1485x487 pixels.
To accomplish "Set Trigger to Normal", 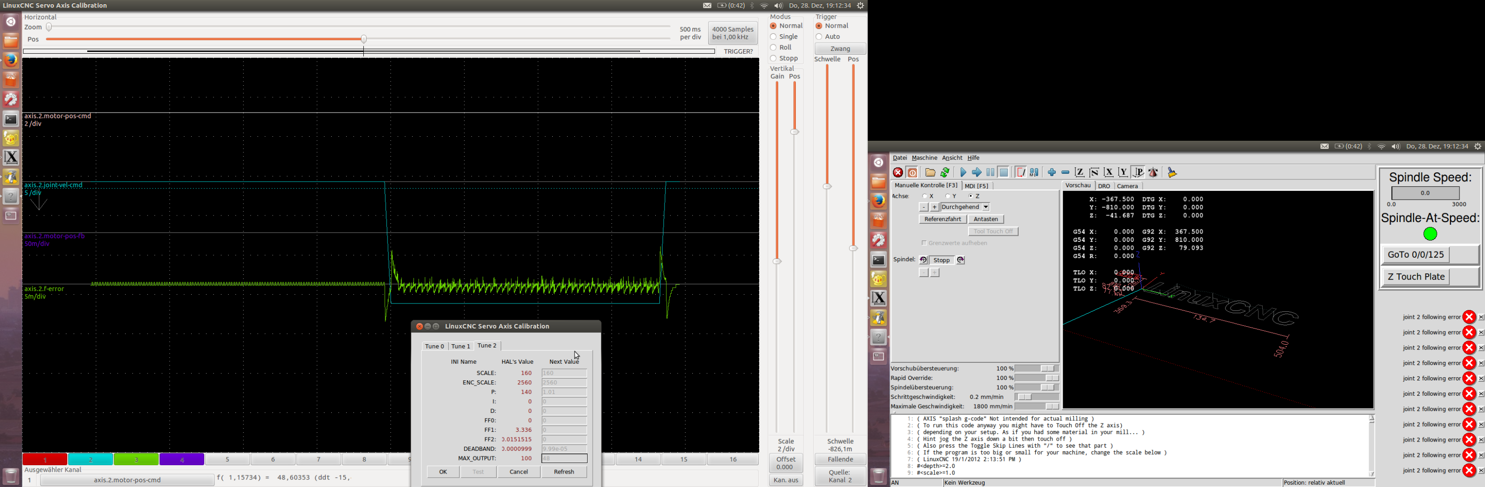I will tap(833, 26).
